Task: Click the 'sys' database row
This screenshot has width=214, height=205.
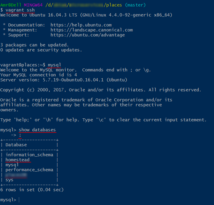Action: 9,180
